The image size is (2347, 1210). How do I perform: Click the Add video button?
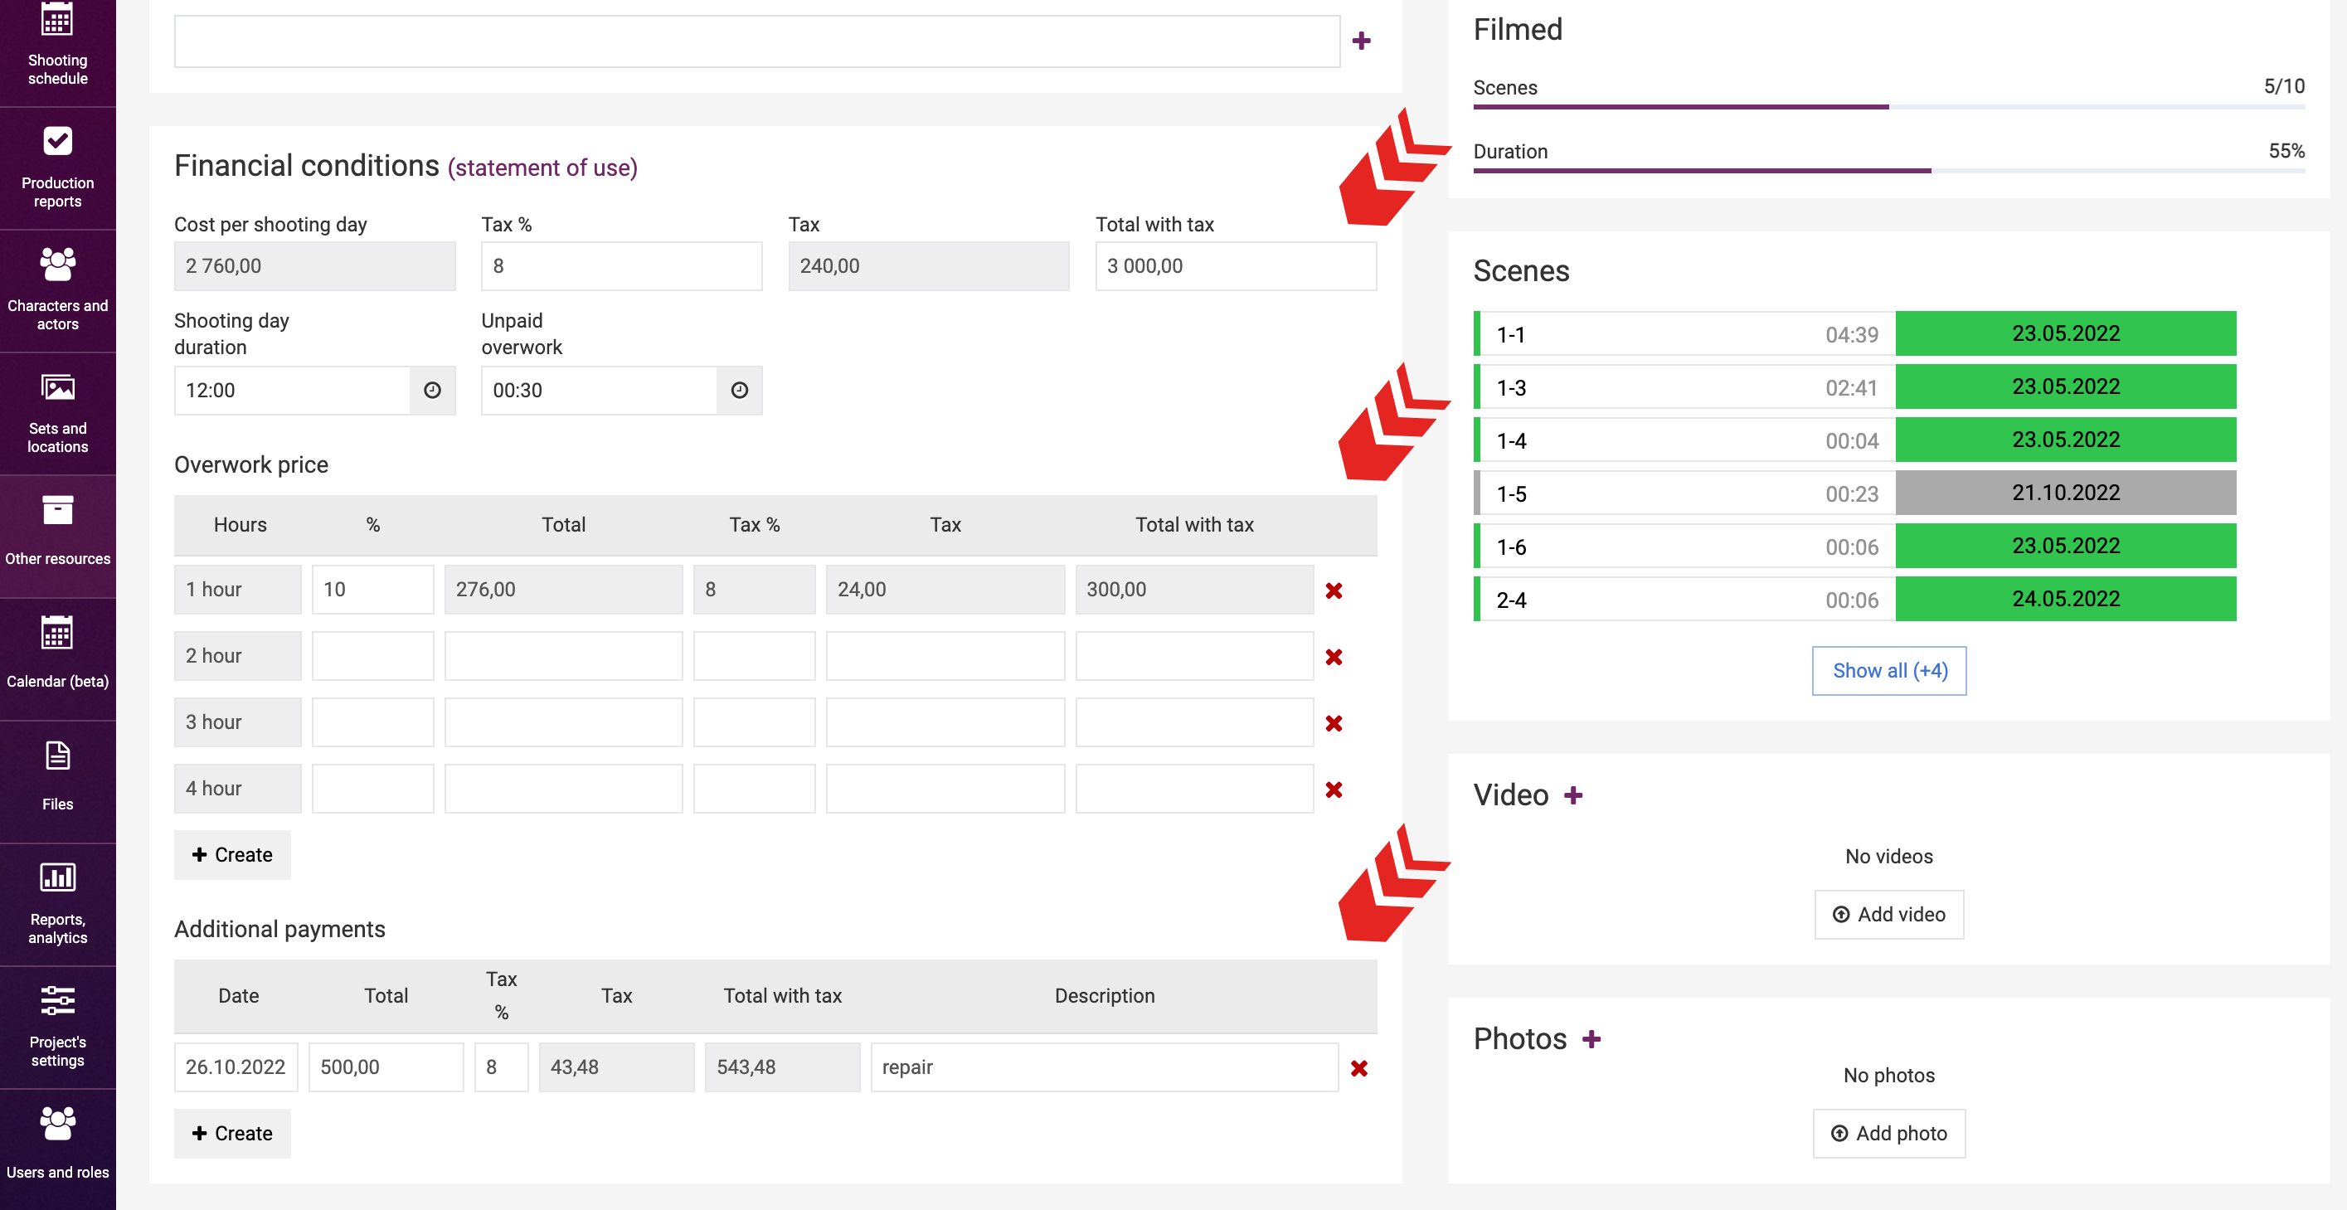pos(1888,914)
